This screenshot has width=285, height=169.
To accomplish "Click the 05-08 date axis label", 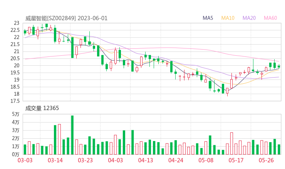I will [x=206, y=160].
